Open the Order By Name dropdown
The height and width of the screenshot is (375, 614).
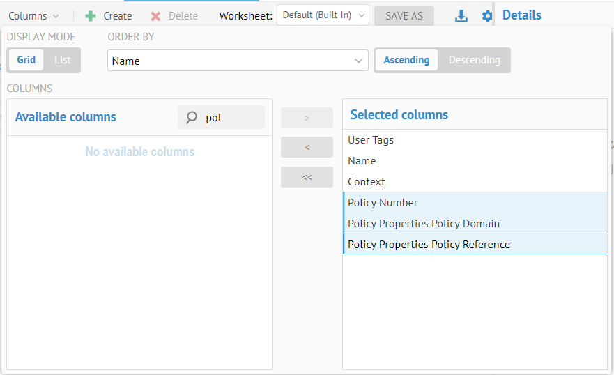coord(238,61)
